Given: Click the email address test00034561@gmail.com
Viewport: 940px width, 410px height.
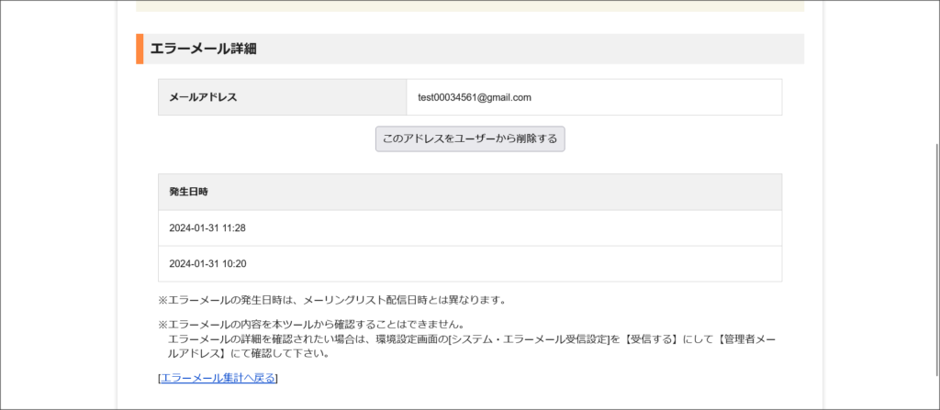Looking at the screenshot, I should [x=475, y=97].
